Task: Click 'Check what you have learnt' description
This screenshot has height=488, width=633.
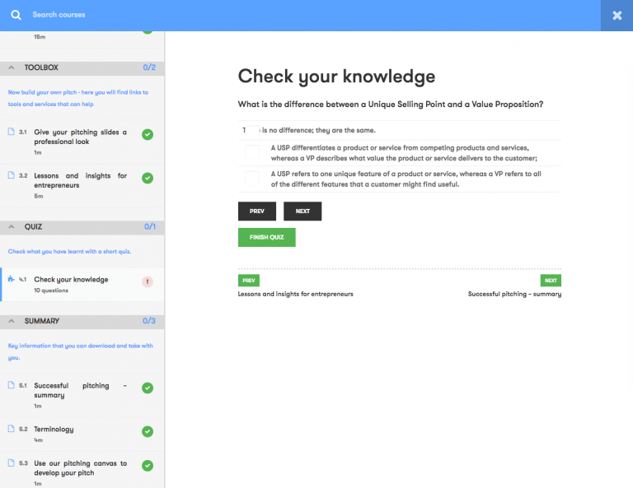Action: point(69,252)
